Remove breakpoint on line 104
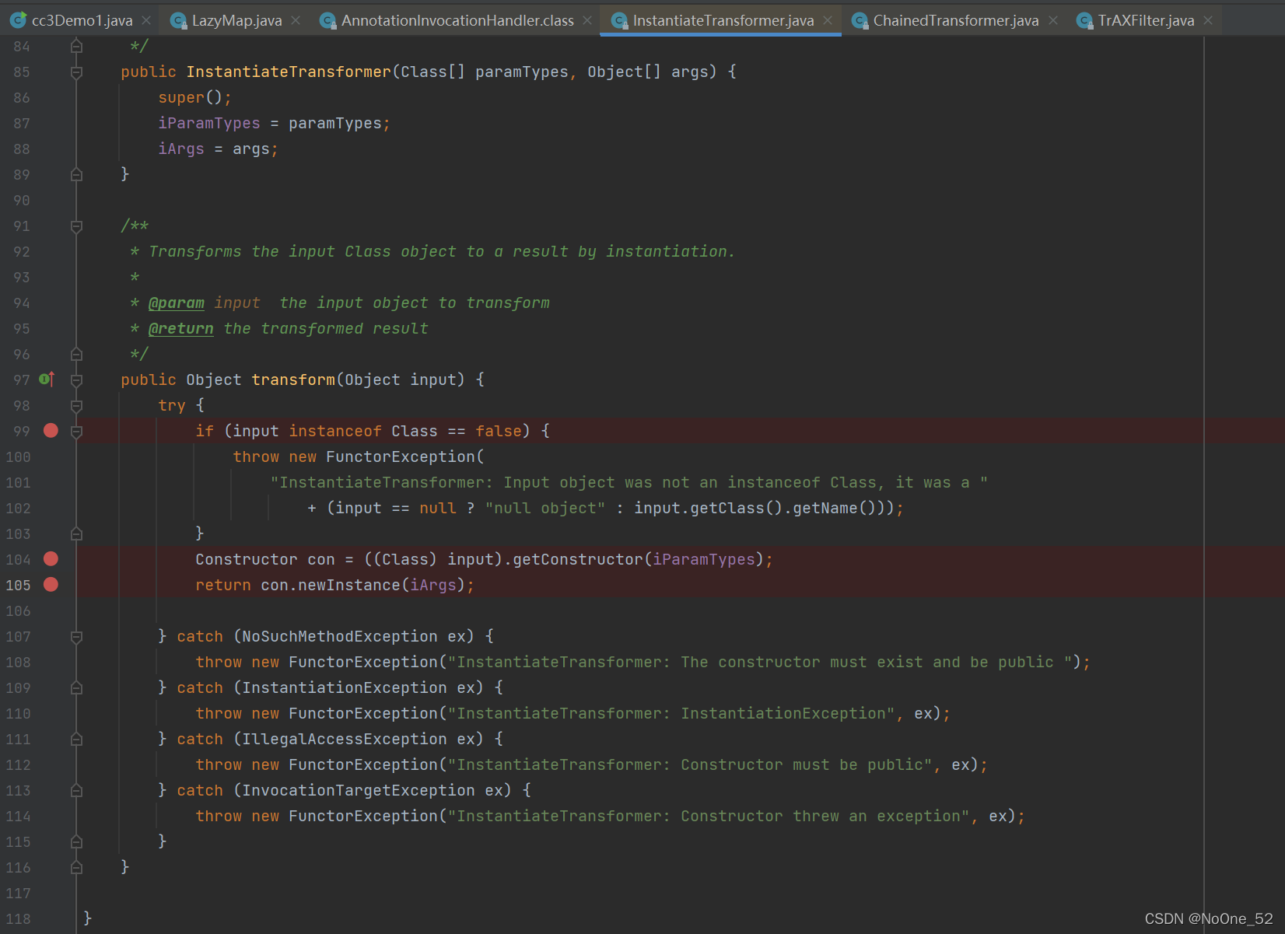Image resolution: width=1285 pixels, height=934 pixels. pos(51,559)
